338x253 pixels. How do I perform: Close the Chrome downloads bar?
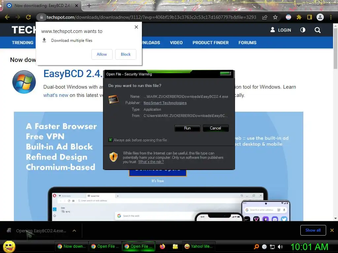[332, 230]
